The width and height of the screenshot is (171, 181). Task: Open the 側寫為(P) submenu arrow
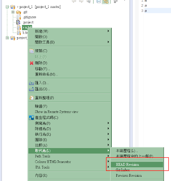tap(108, 123)
